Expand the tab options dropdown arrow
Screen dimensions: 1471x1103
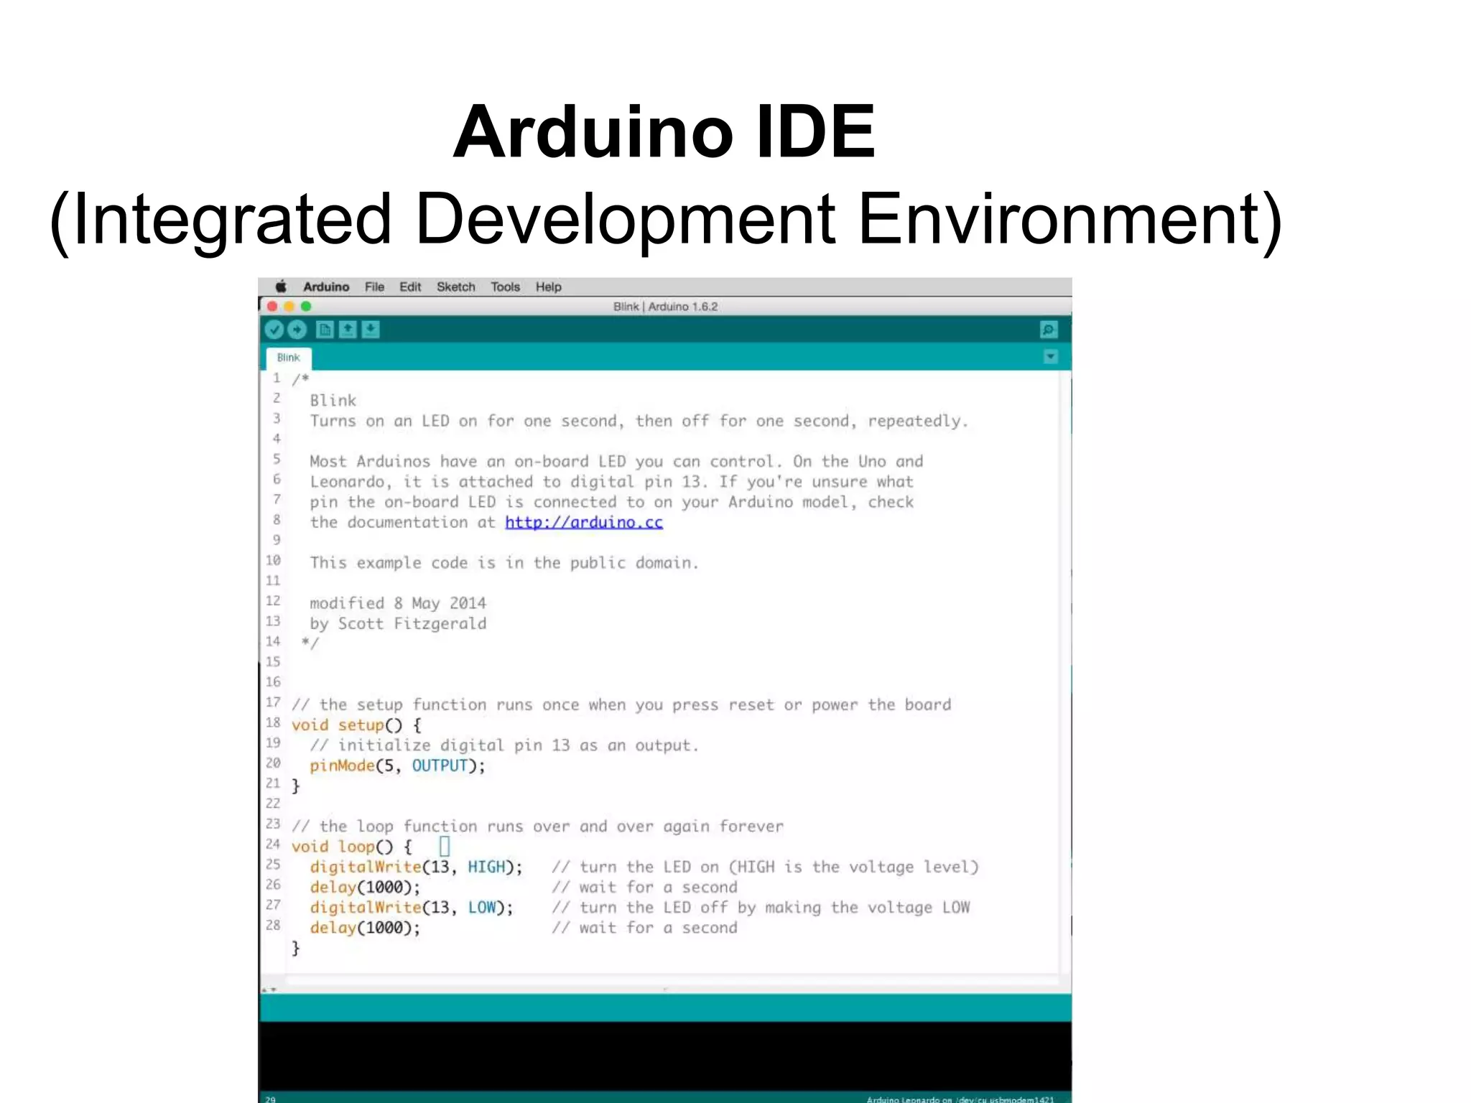click(x=1050, y=357)
